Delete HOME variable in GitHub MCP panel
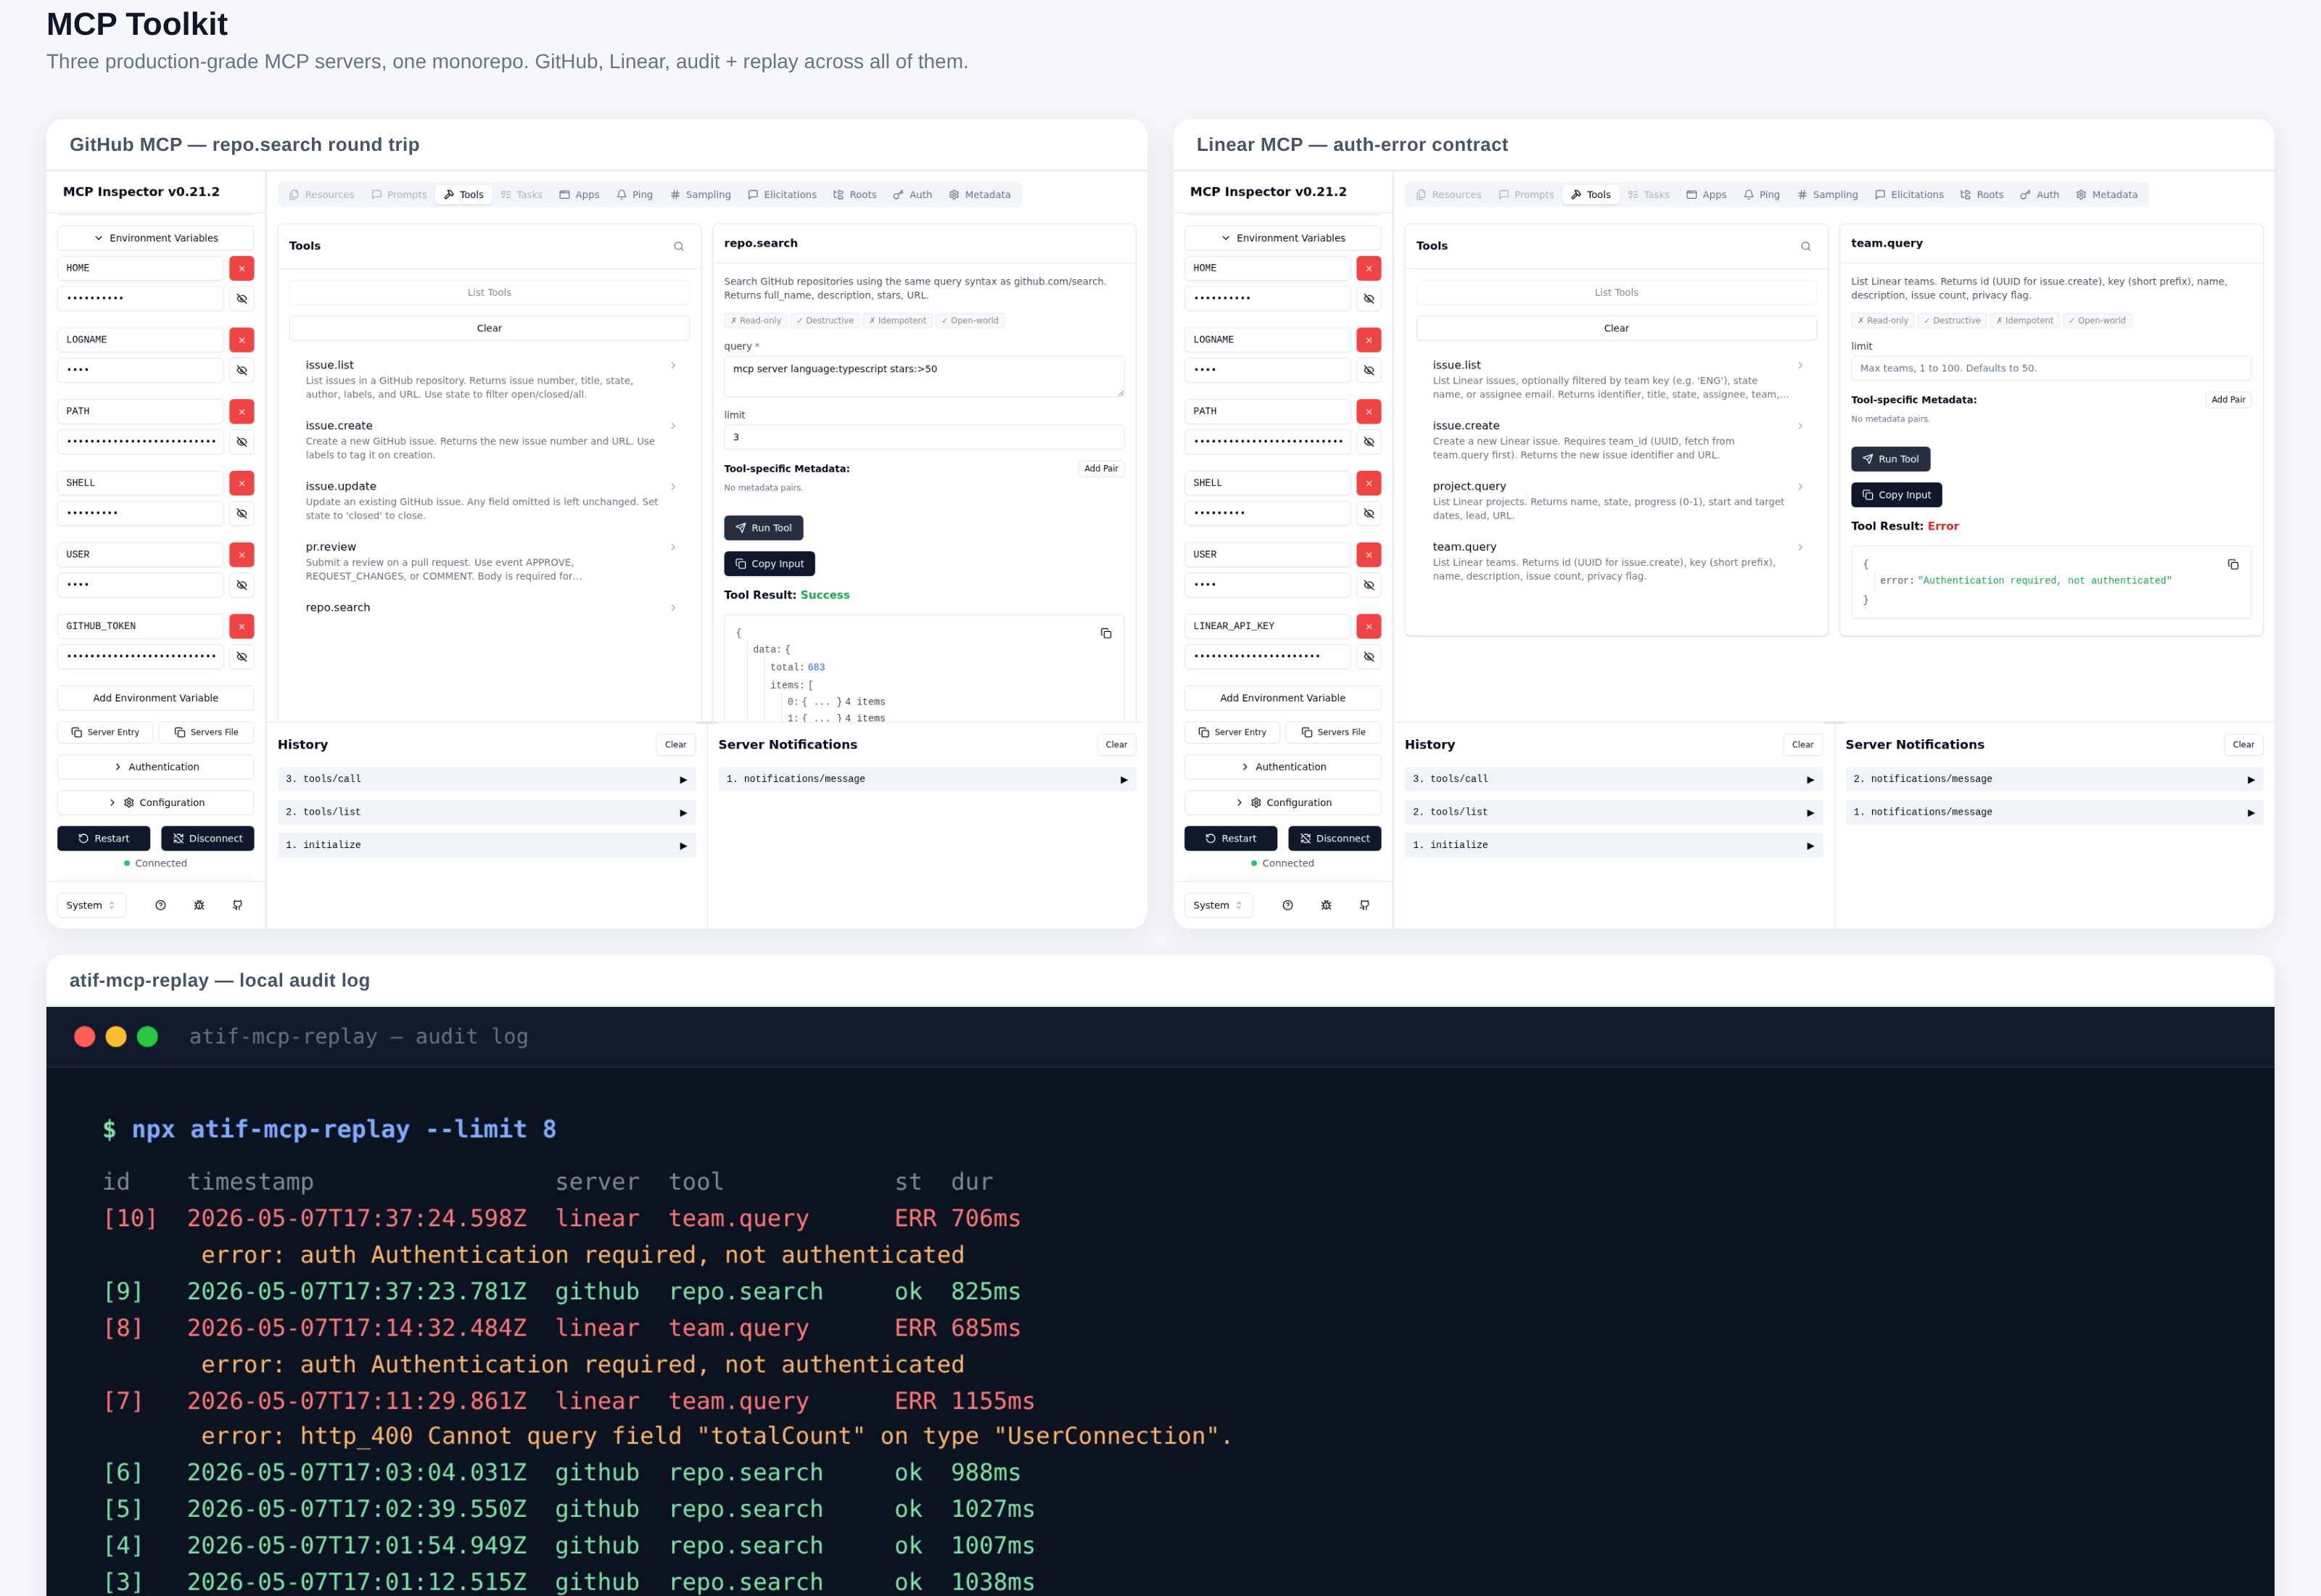2321x1596 pixels. pyautogui.click(x=241, y=268)
